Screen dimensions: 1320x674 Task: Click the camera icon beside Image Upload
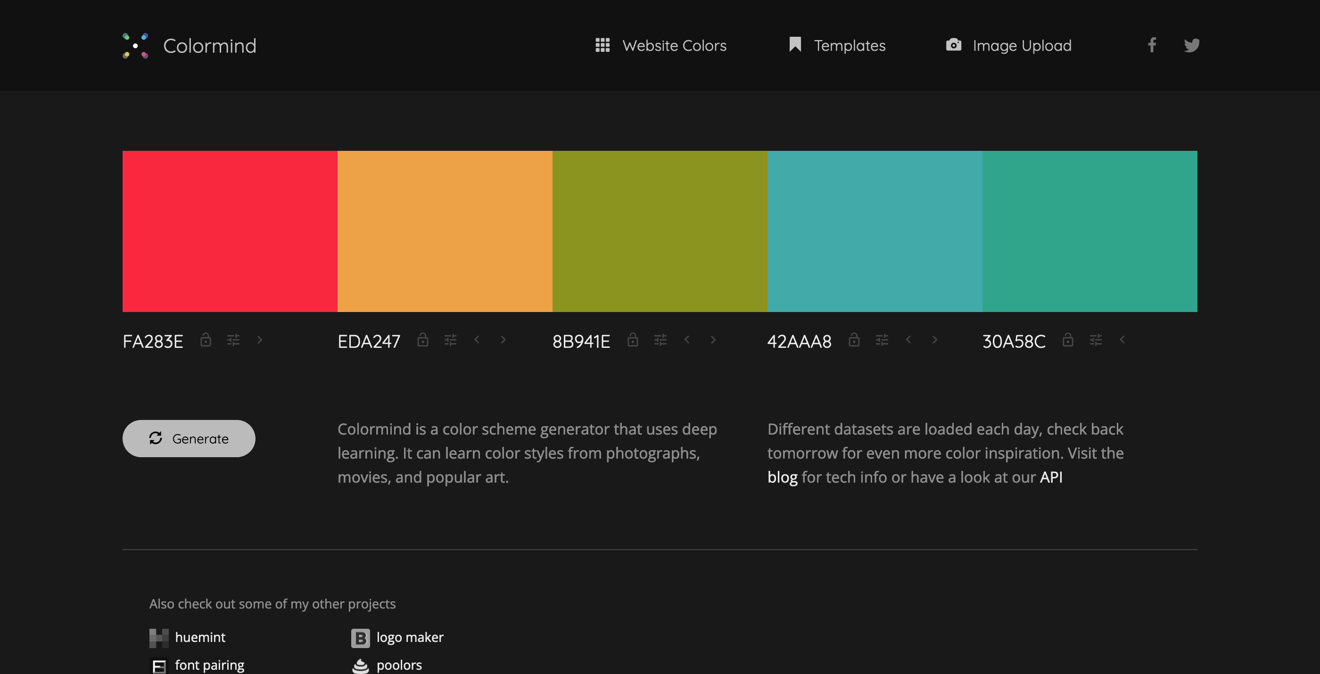pyautogui.click(x=953, y=45)
